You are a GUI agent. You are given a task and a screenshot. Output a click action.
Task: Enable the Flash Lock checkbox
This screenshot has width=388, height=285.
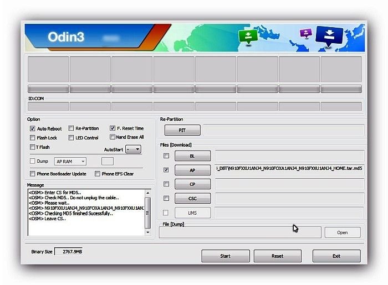click(32, 138)
